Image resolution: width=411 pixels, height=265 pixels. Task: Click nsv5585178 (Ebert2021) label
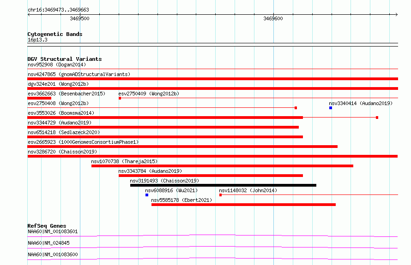181,200
